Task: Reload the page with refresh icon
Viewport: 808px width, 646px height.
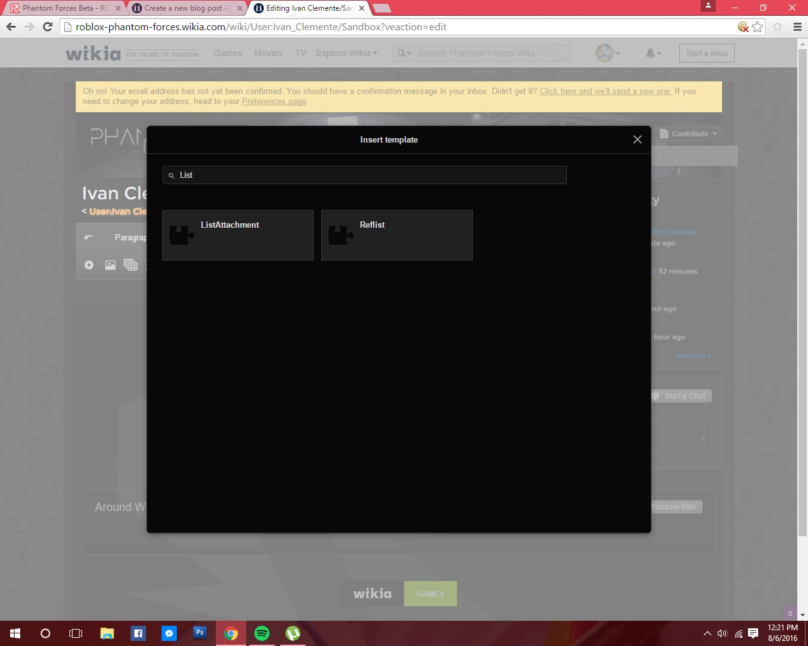Action: pyautogui.click(x=47, y=27)
